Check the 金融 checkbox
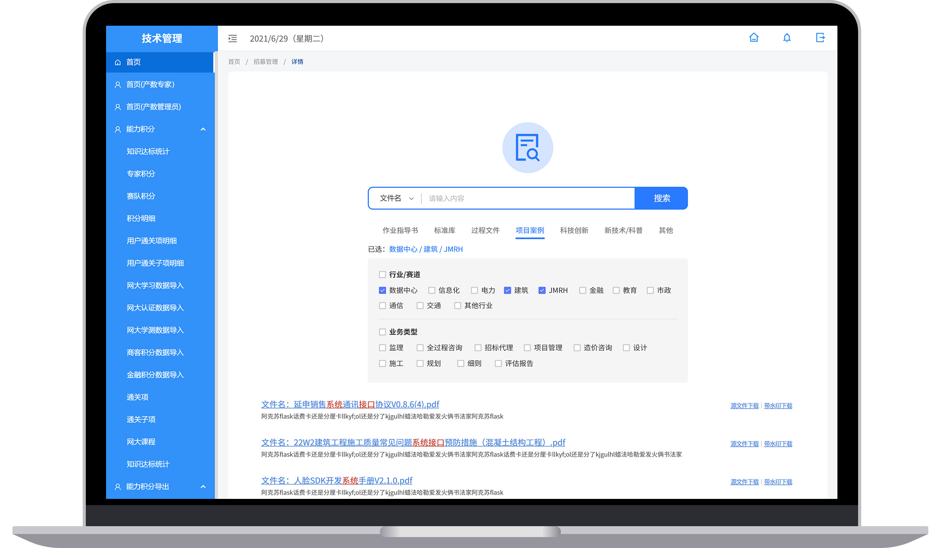The height and width of the screenshot is (548, 940). (582, 290)
